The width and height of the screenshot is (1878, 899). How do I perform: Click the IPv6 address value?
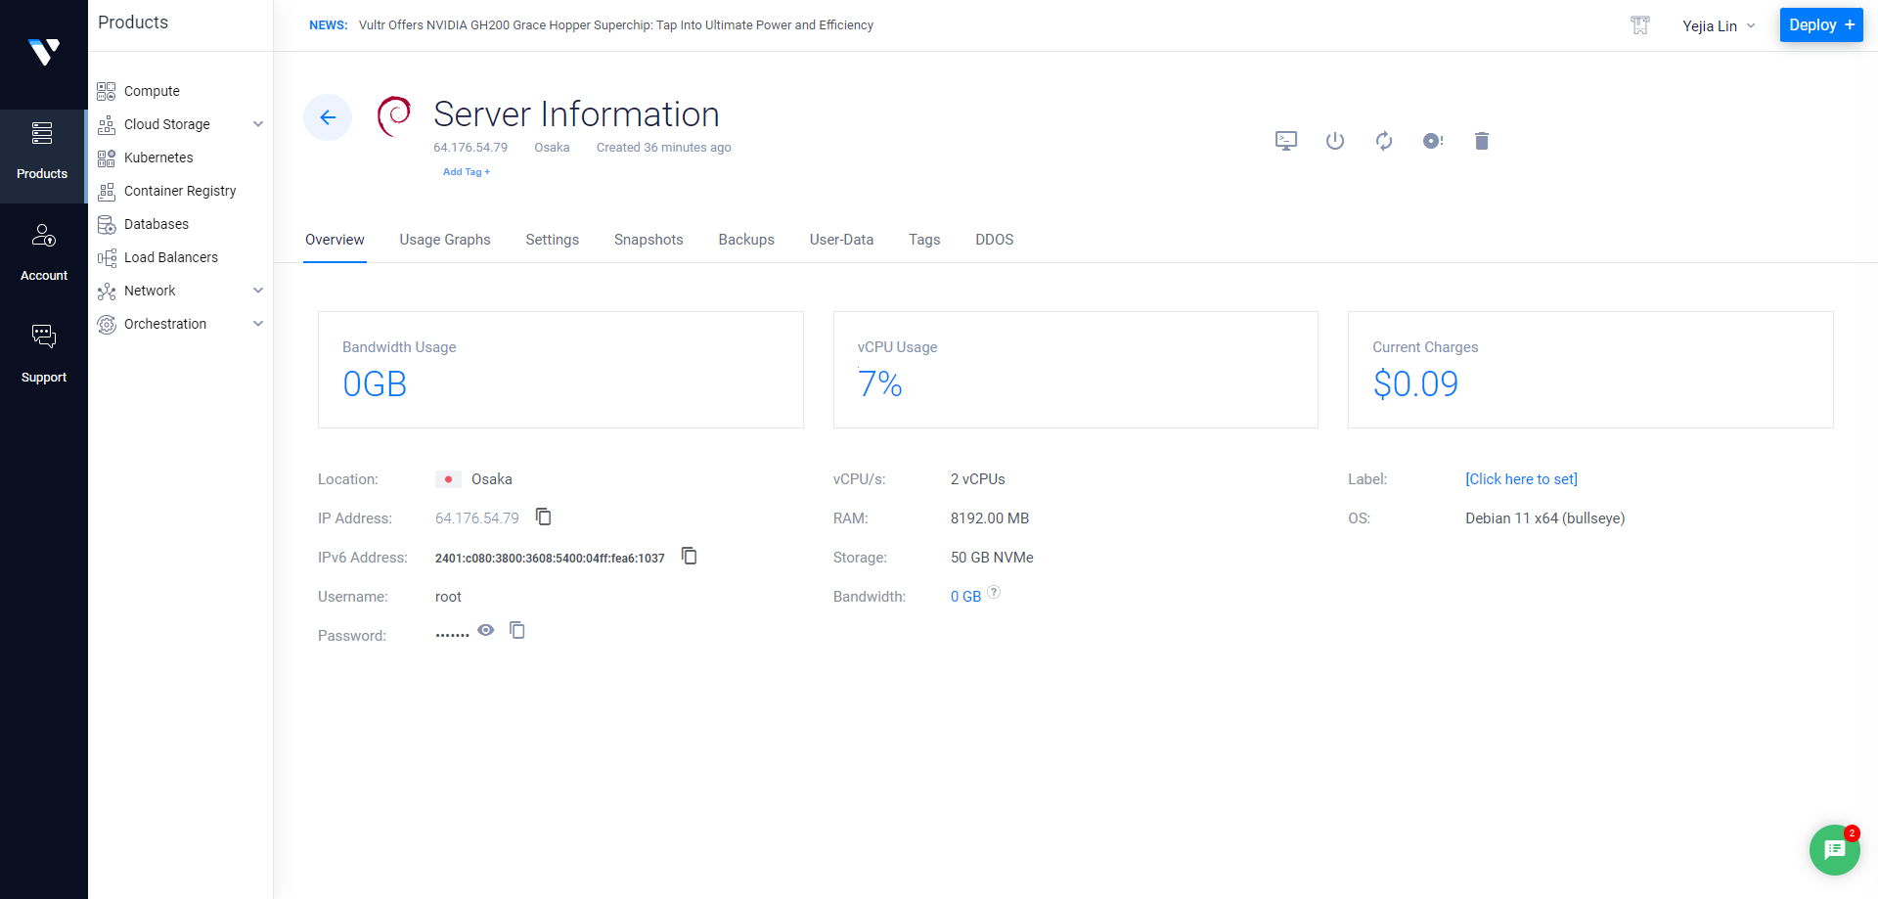pos(550,558)
